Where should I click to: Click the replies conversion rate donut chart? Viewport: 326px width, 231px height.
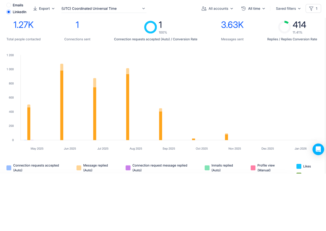[x=284, y=27]
